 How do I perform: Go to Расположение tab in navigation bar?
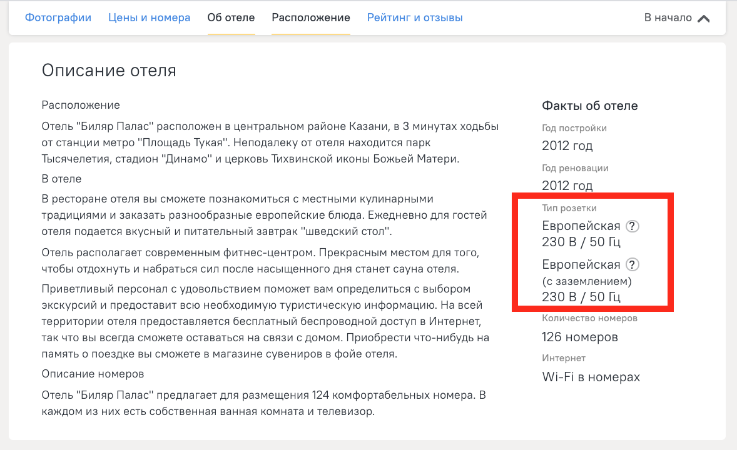pyautogui.click(x=311, y=17)
